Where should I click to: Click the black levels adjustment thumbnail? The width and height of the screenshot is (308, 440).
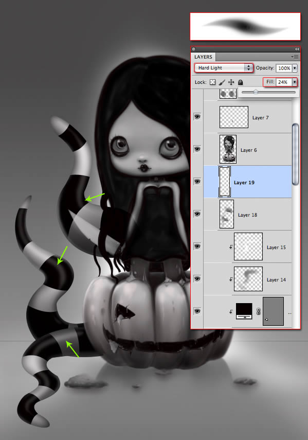coord(244,311)
